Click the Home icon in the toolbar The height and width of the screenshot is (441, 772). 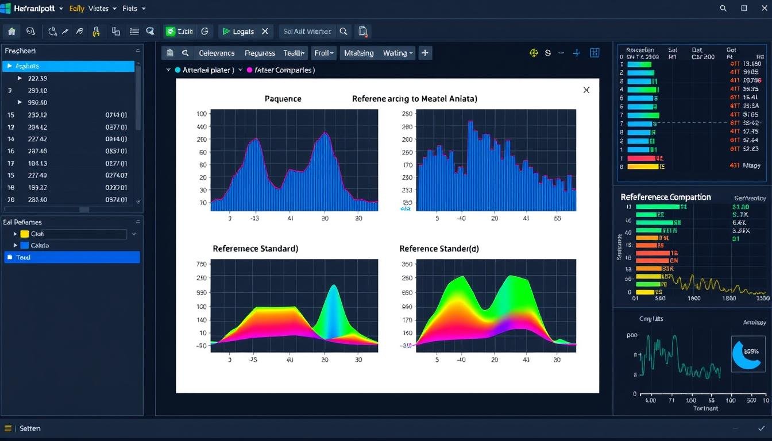[11, 32]
